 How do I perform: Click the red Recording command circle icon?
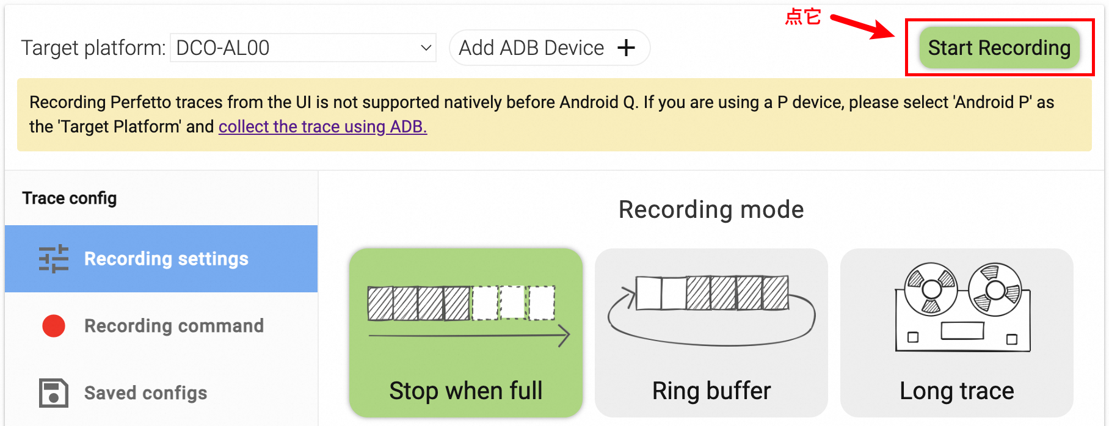tap(54, 326)
